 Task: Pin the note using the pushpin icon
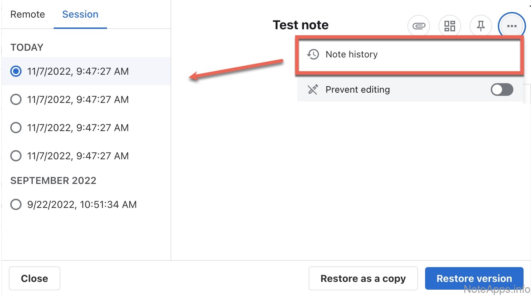(481, 26)
